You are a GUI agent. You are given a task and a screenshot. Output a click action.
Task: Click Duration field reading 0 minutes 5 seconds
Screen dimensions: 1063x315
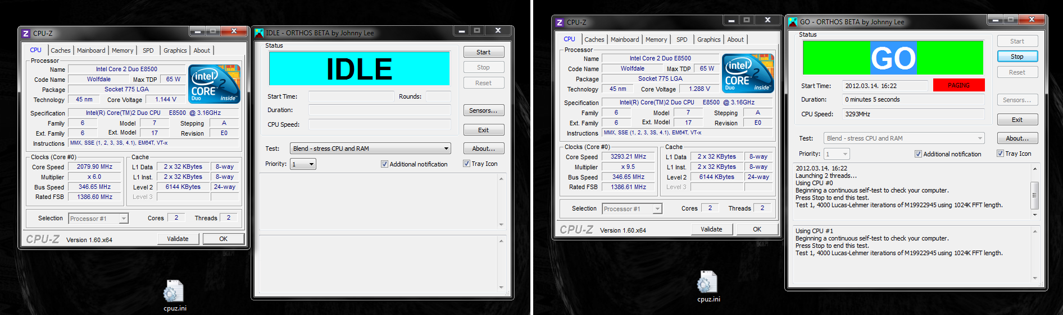[914, 100]
